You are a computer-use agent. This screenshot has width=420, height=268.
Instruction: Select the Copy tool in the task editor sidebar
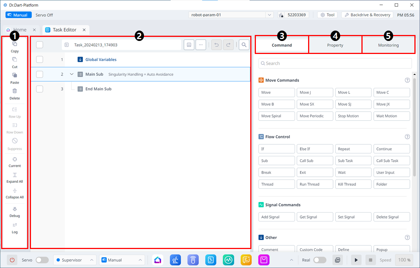(14, 47)
